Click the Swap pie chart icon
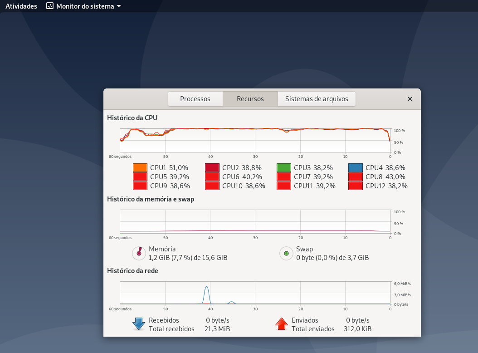Screen dimensions: 478x353 pos(286,253)
